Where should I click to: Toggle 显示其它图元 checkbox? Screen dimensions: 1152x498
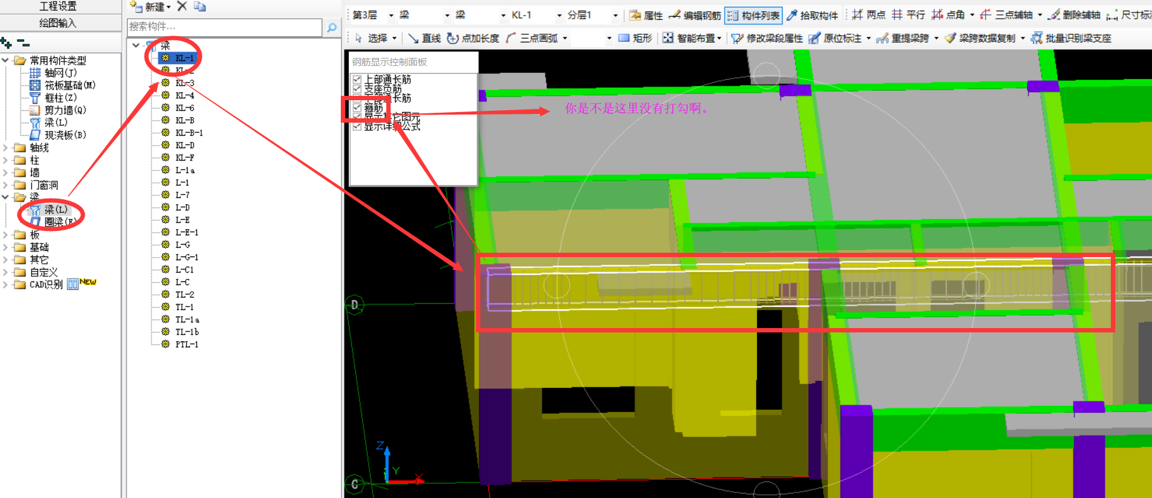point(357,117)
